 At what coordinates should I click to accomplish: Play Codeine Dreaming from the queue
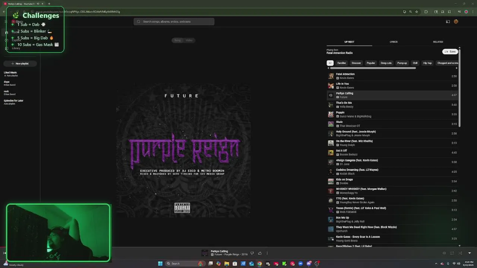[x=392, y=172]
